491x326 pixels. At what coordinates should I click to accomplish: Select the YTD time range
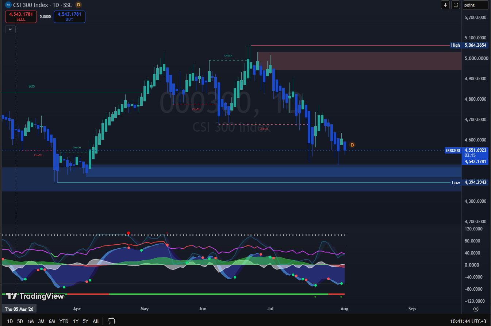(x=64, y=321)
